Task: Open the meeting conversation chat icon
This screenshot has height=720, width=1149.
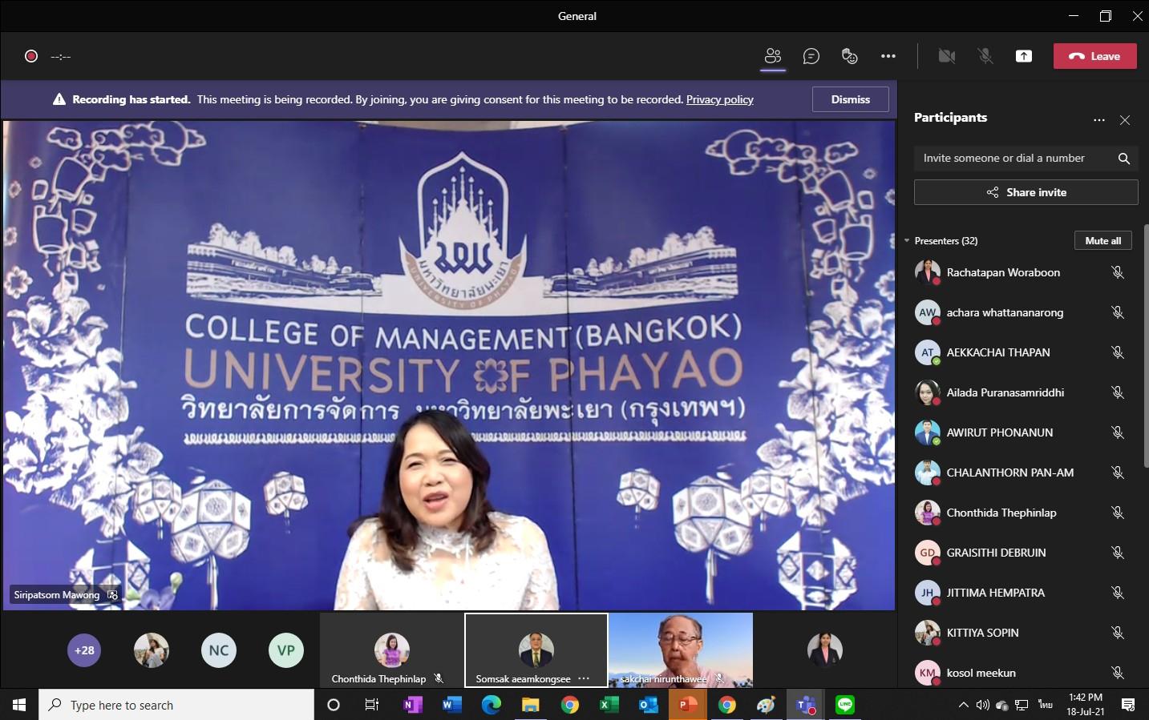Action: point(811,56)
